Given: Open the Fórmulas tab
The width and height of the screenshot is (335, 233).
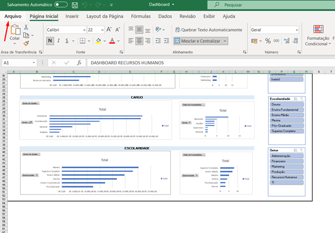Looking at the screenshot, I should [141, 17].
